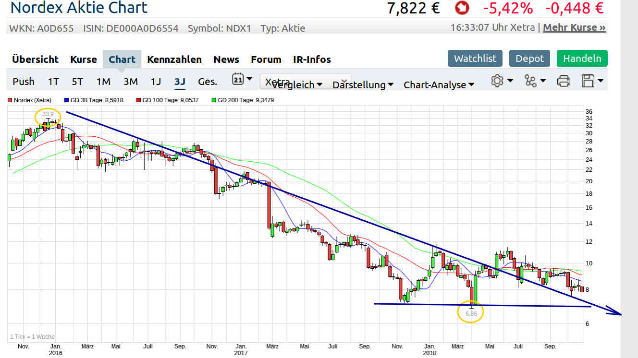Choose the 1M time range
The image size is (638, 358).
coord(103,82)
